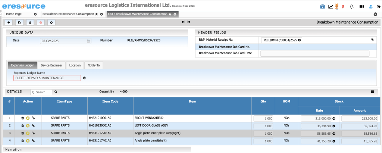
Task: Click the search magnifier beside Details search
Action: 56,92
